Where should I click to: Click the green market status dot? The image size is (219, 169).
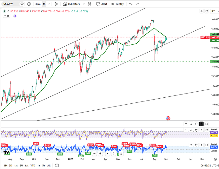[x=4, y=11]
